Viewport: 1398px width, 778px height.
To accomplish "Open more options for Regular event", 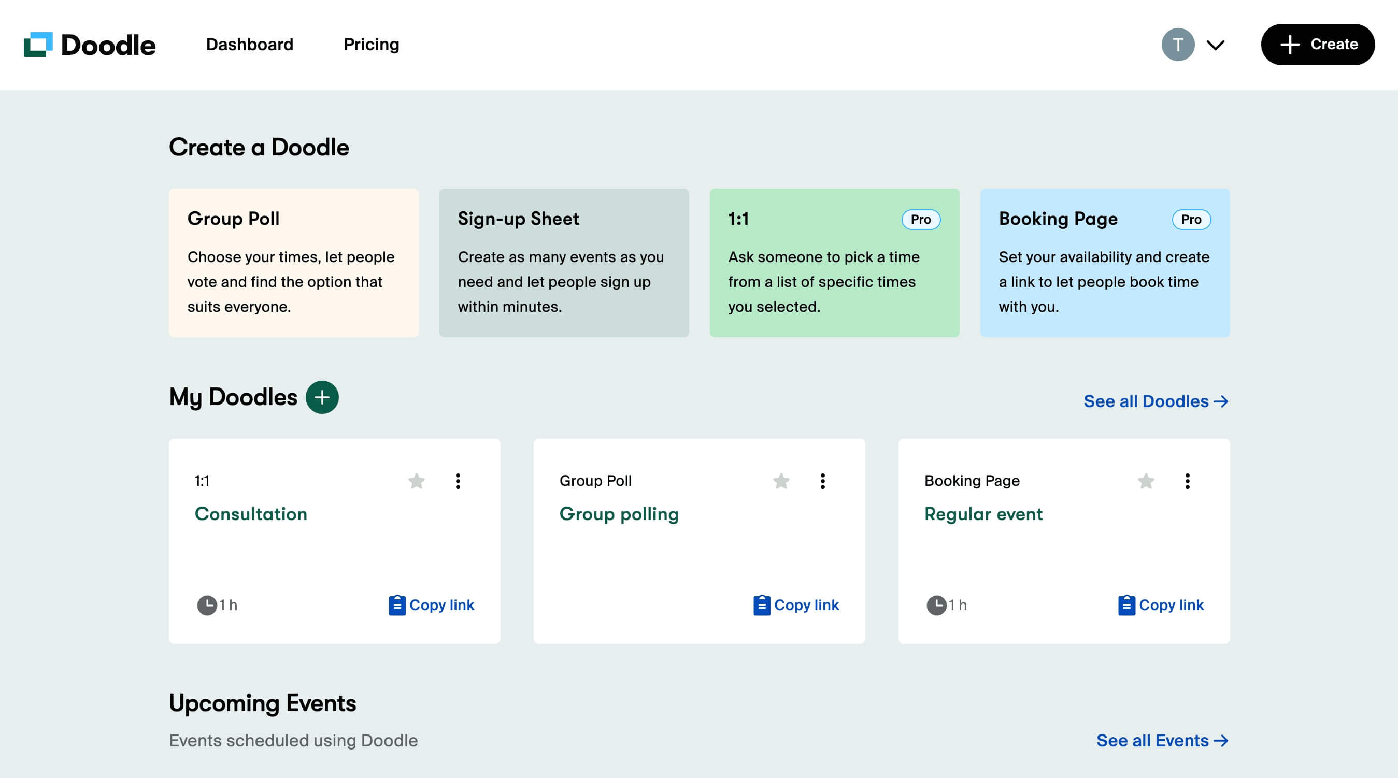I will click(x=1188, y=481).
